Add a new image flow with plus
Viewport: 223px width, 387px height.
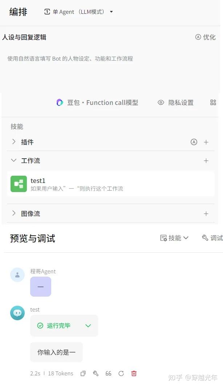tap(206, 213)
